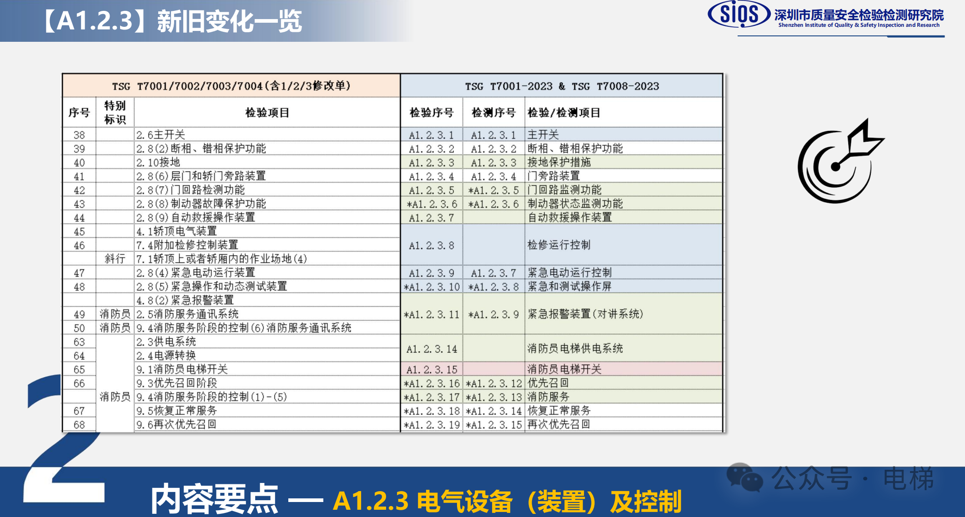Select the cell 紧急报警装置(对讲系统)
This screenshot has height=517, width=965.
coord(585,313)
